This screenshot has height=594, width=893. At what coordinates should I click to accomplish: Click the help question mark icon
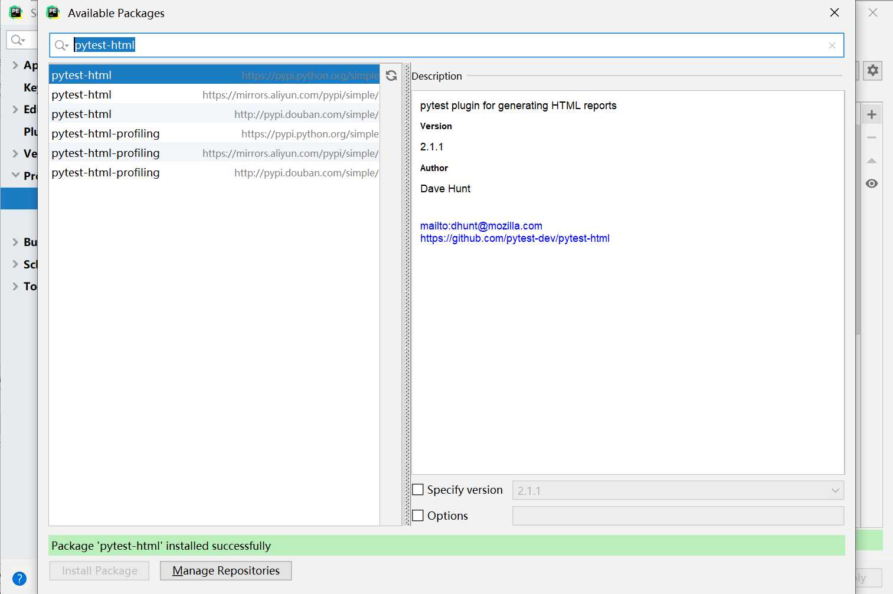(19, 579)
